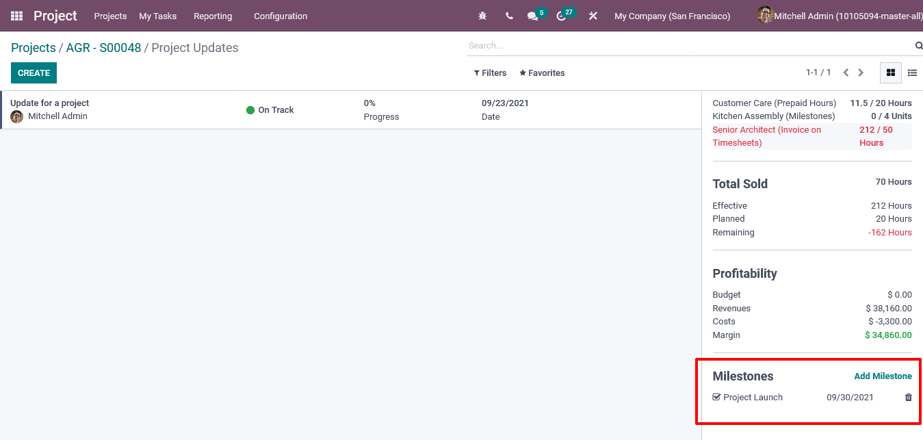923x440 pixels.
Task: Open the apps grid menu icon
Action: click(x=16, y=16)
